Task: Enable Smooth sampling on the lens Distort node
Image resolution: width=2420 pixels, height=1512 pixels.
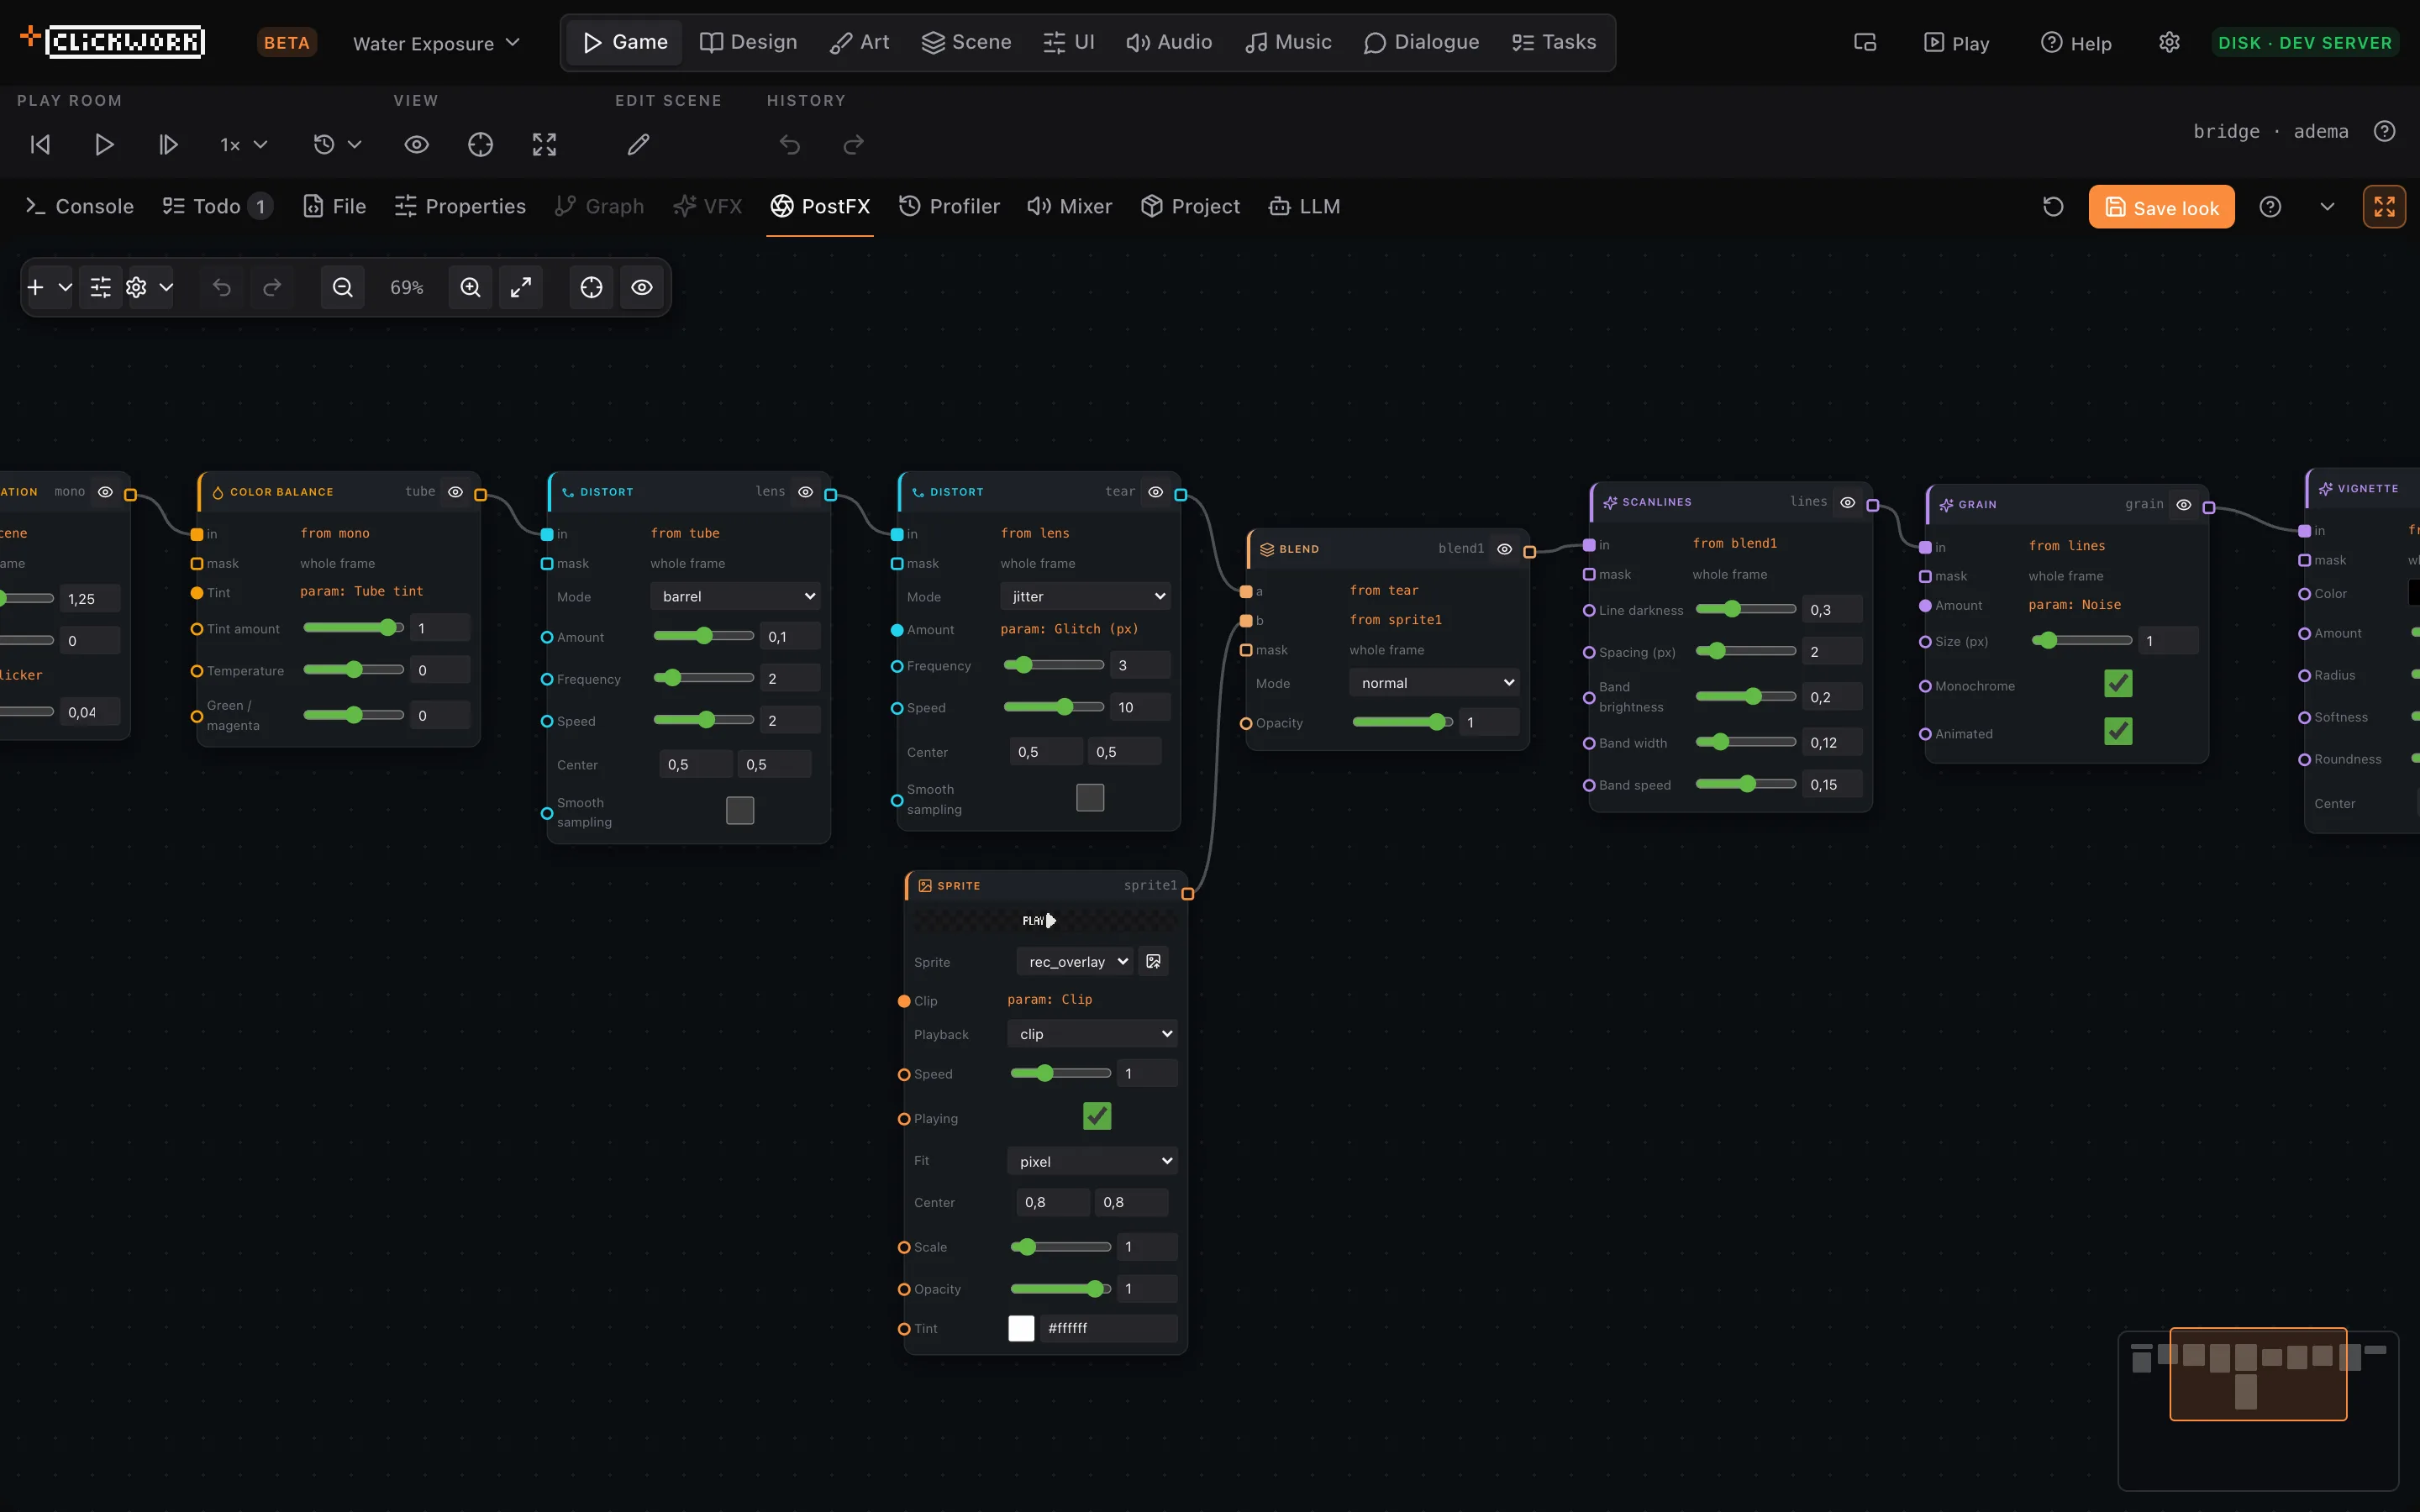Action: [x=740, y=810]
